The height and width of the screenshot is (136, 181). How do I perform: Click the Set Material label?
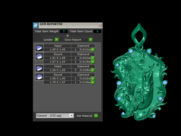(x=84, y=116)
